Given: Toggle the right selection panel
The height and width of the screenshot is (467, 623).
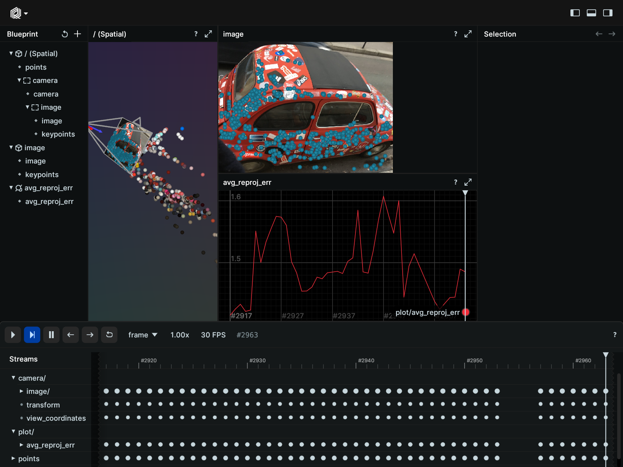Looking at the screenshot, I should click(x=608, y=13).
